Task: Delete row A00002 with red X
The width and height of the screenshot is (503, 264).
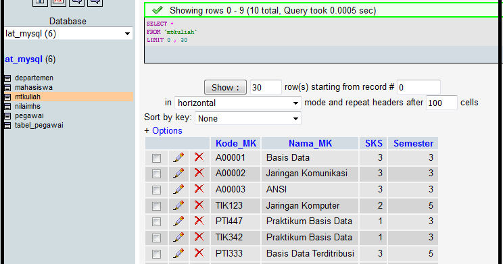Action: point(199,173)
